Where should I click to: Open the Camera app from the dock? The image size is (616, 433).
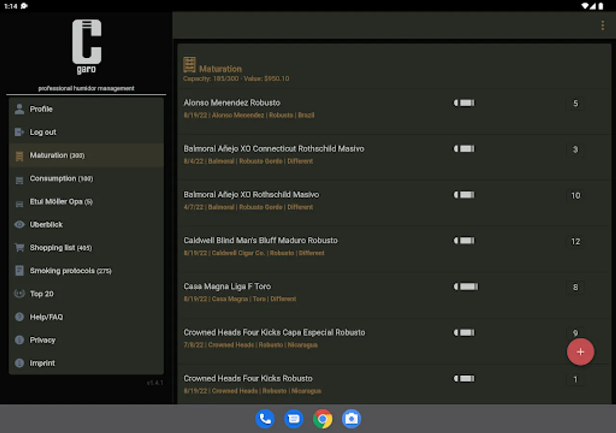tap(351, 419)
